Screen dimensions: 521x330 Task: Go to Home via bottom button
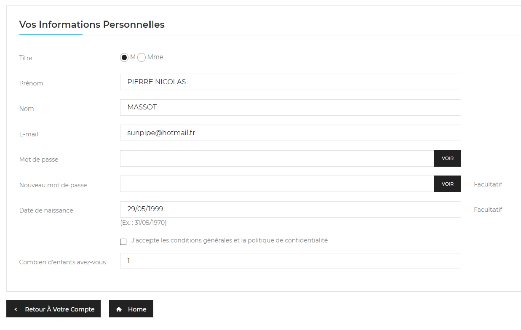[x=131, y=309]
